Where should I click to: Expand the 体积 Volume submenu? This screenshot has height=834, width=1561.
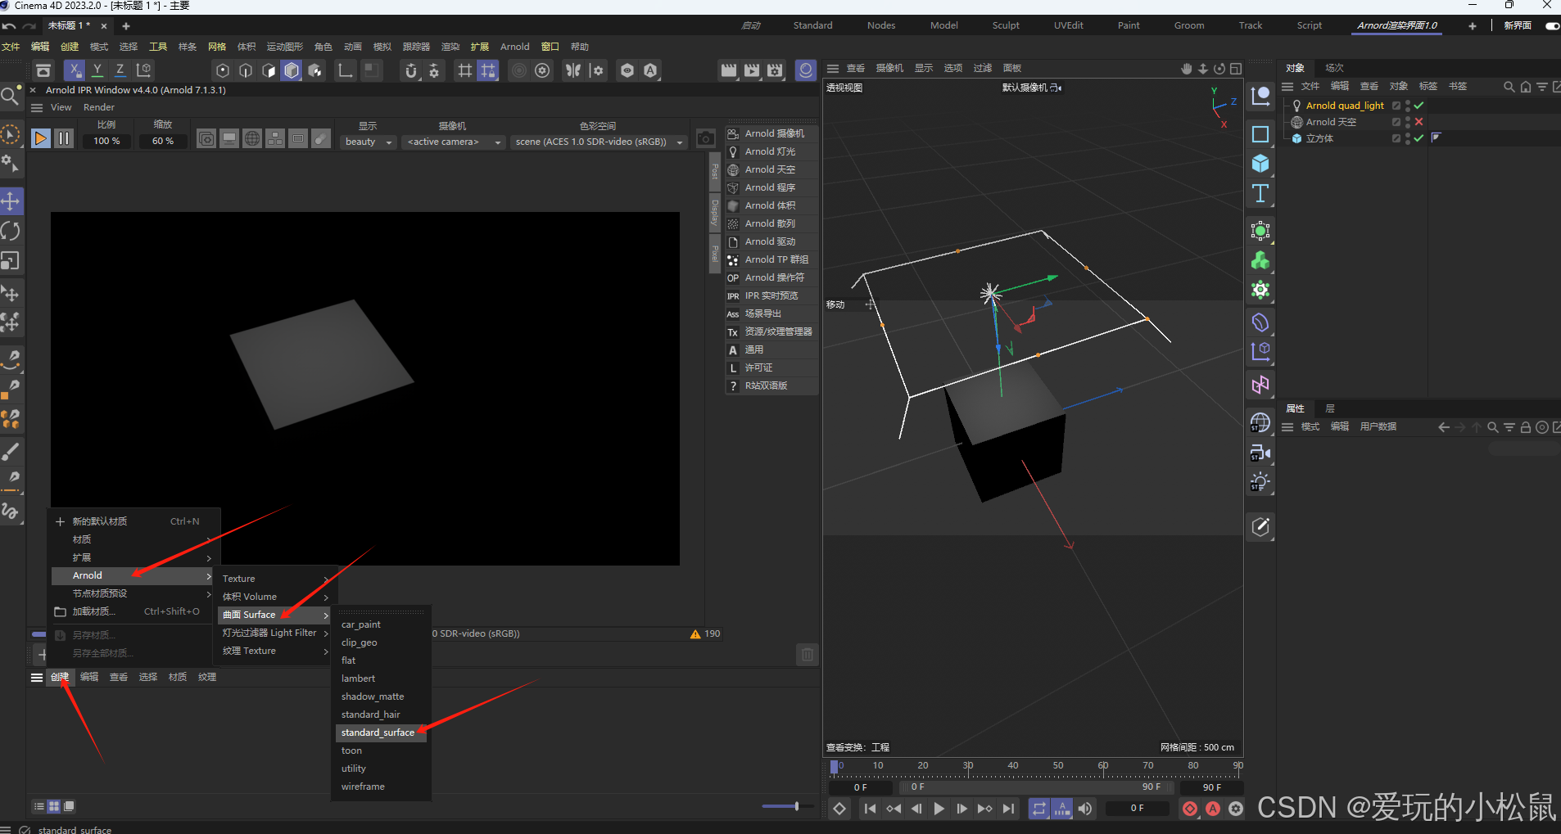pos(275,597)
